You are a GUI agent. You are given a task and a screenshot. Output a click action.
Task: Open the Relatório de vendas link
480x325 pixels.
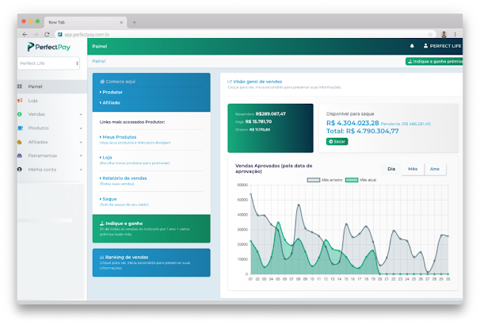click(124, 178)
